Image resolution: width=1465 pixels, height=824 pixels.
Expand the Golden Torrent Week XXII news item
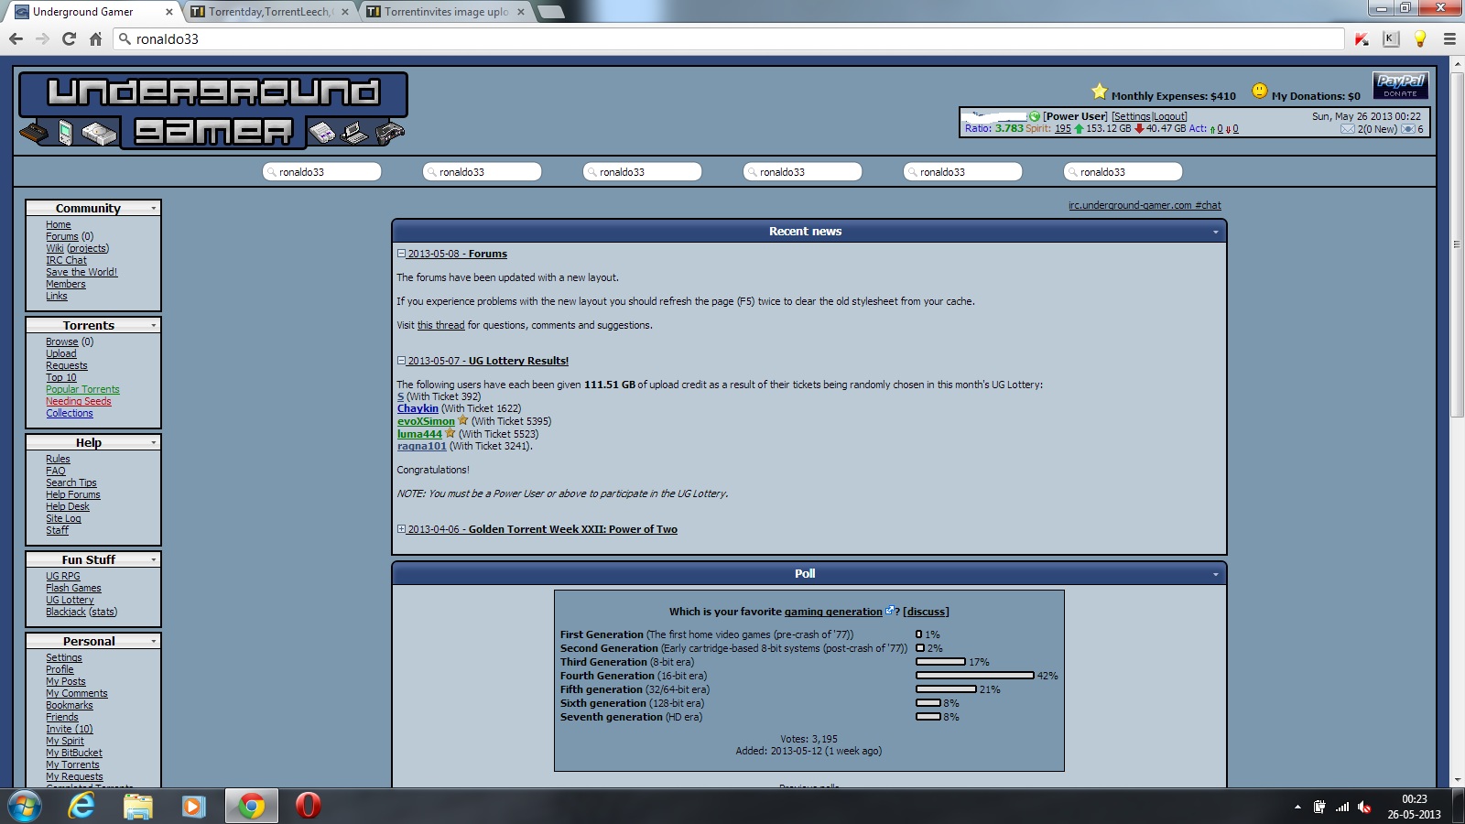click(x=401, y=529)
